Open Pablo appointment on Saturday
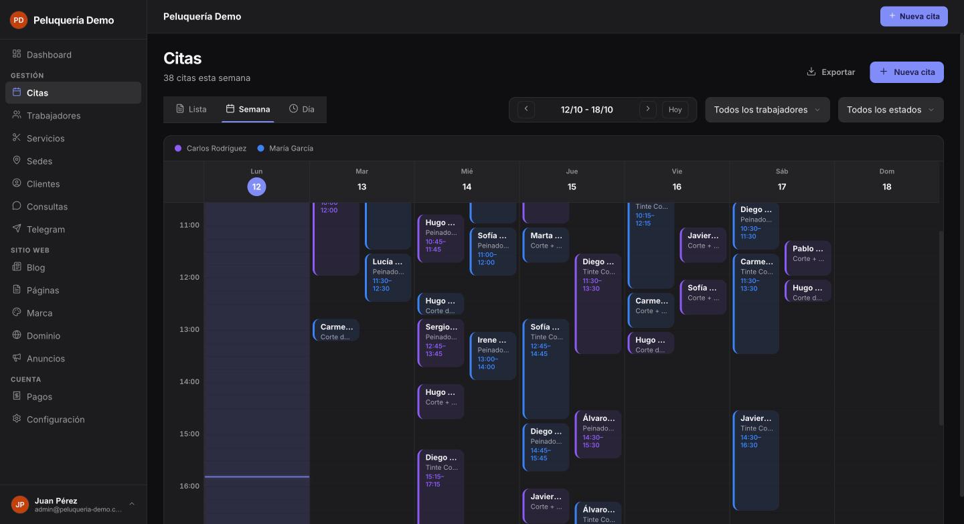The width and height of the screenshot is (964, 524). click(808, 258)
